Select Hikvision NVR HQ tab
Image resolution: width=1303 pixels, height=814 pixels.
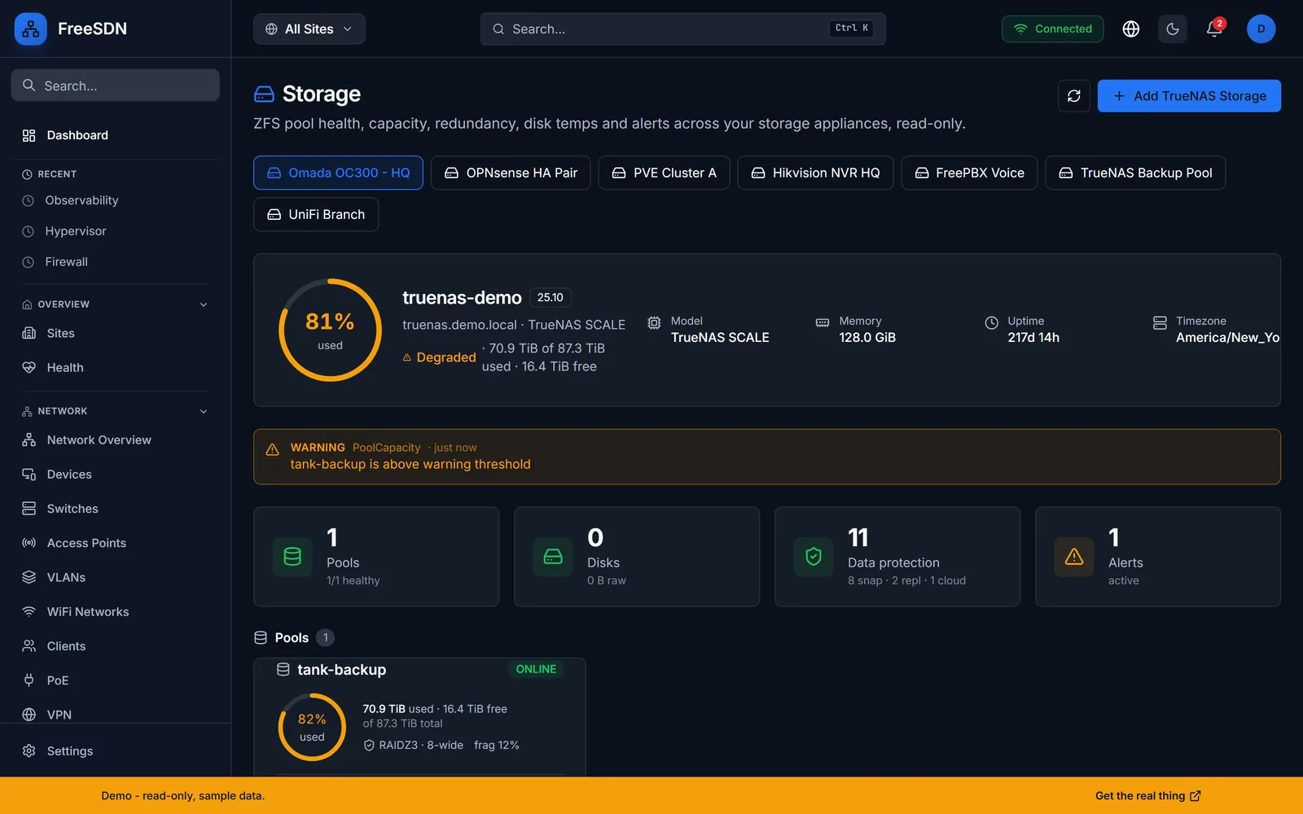coord(815,173)
